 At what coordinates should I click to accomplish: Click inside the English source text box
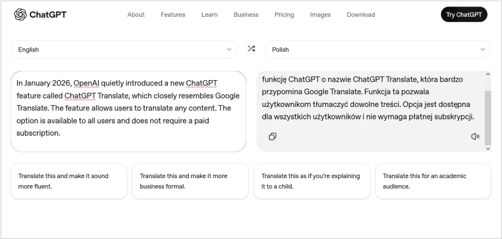click(128, 111)
